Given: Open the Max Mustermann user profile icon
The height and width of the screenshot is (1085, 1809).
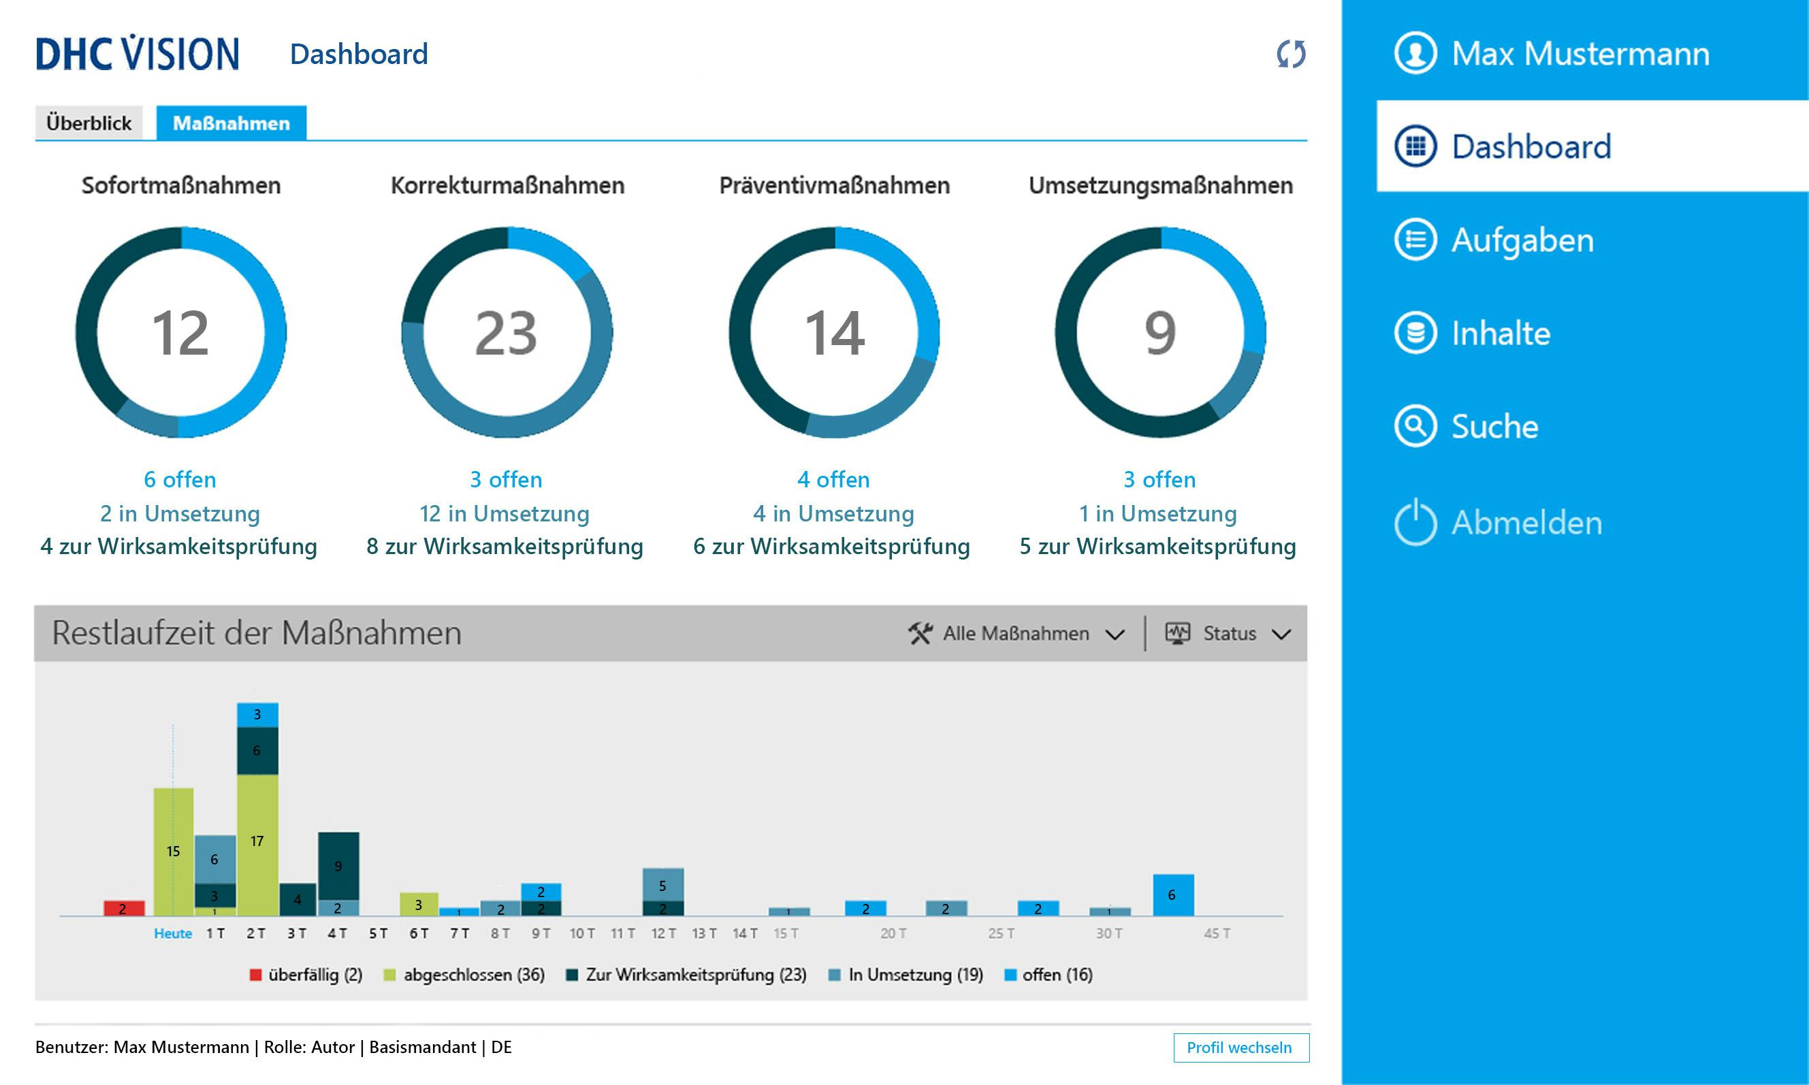Looking at the screenshot, I should coord(1417,52).
